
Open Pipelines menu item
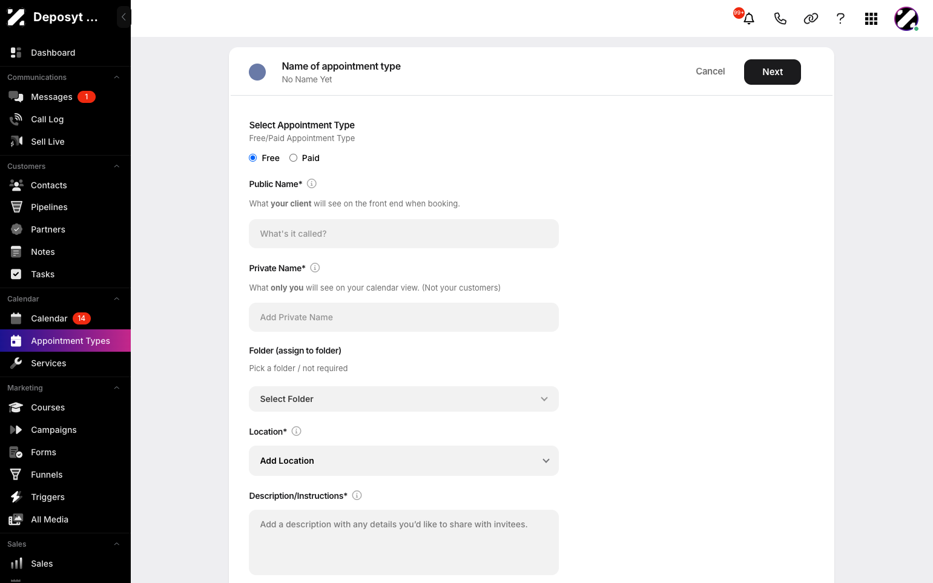[65, 207]
